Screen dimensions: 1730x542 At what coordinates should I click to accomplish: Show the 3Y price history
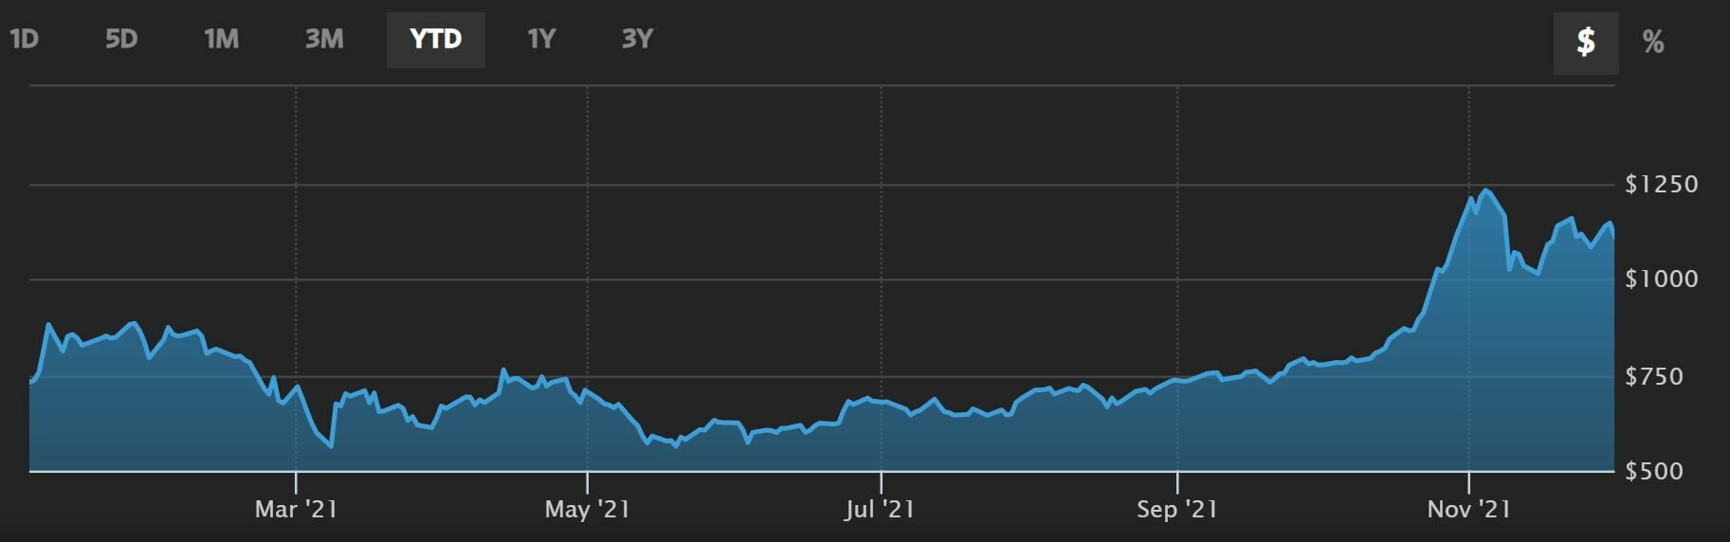[638, 40]
